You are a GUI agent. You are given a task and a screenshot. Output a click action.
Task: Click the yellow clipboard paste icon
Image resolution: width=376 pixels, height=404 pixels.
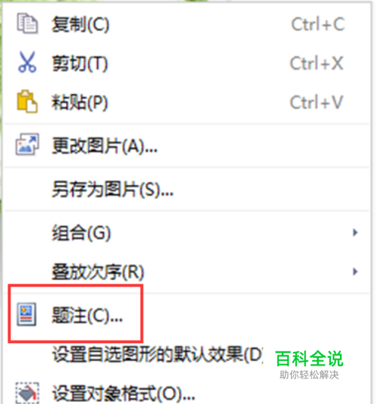click(27, 102)
